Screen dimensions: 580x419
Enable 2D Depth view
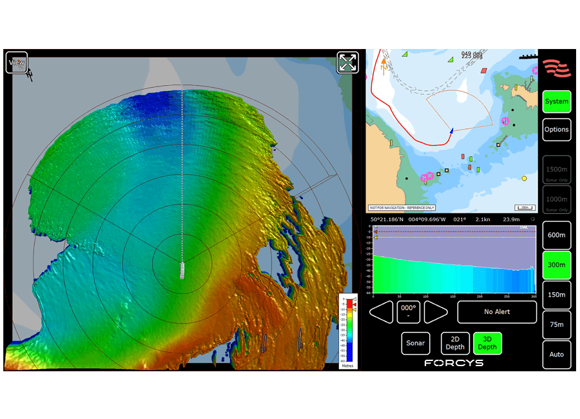pyautogui.click(x=455, y=344)
